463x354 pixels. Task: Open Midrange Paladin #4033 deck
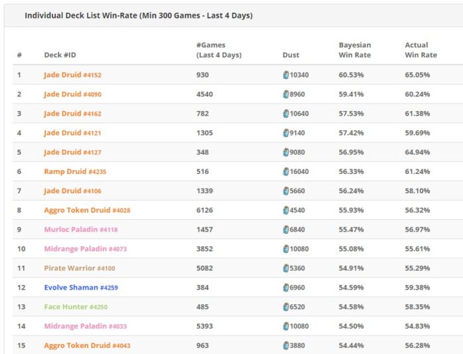pyautogui.click(x=86, y=326)
